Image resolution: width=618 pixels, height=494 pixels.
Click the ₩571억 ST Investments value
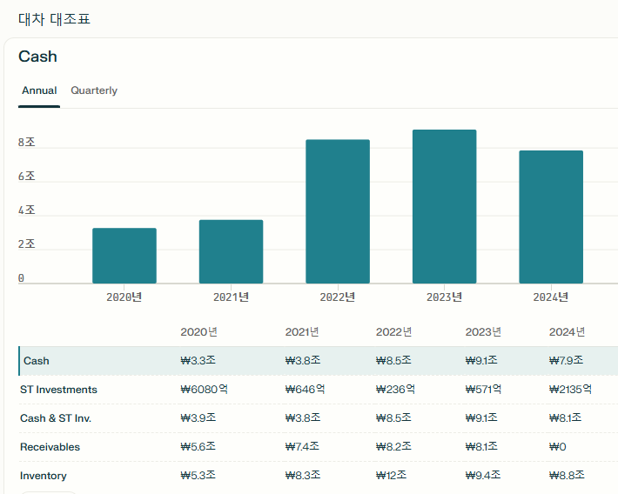pyautogui.click(x=483, y=390)
